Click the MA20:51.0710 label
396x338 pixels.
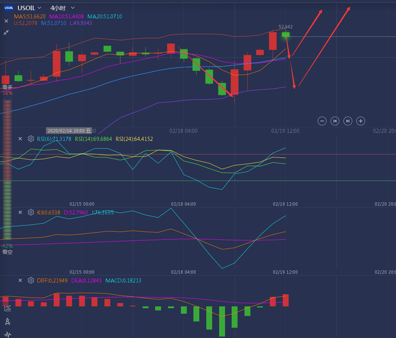pyautogui.click(x=104, y=17)
